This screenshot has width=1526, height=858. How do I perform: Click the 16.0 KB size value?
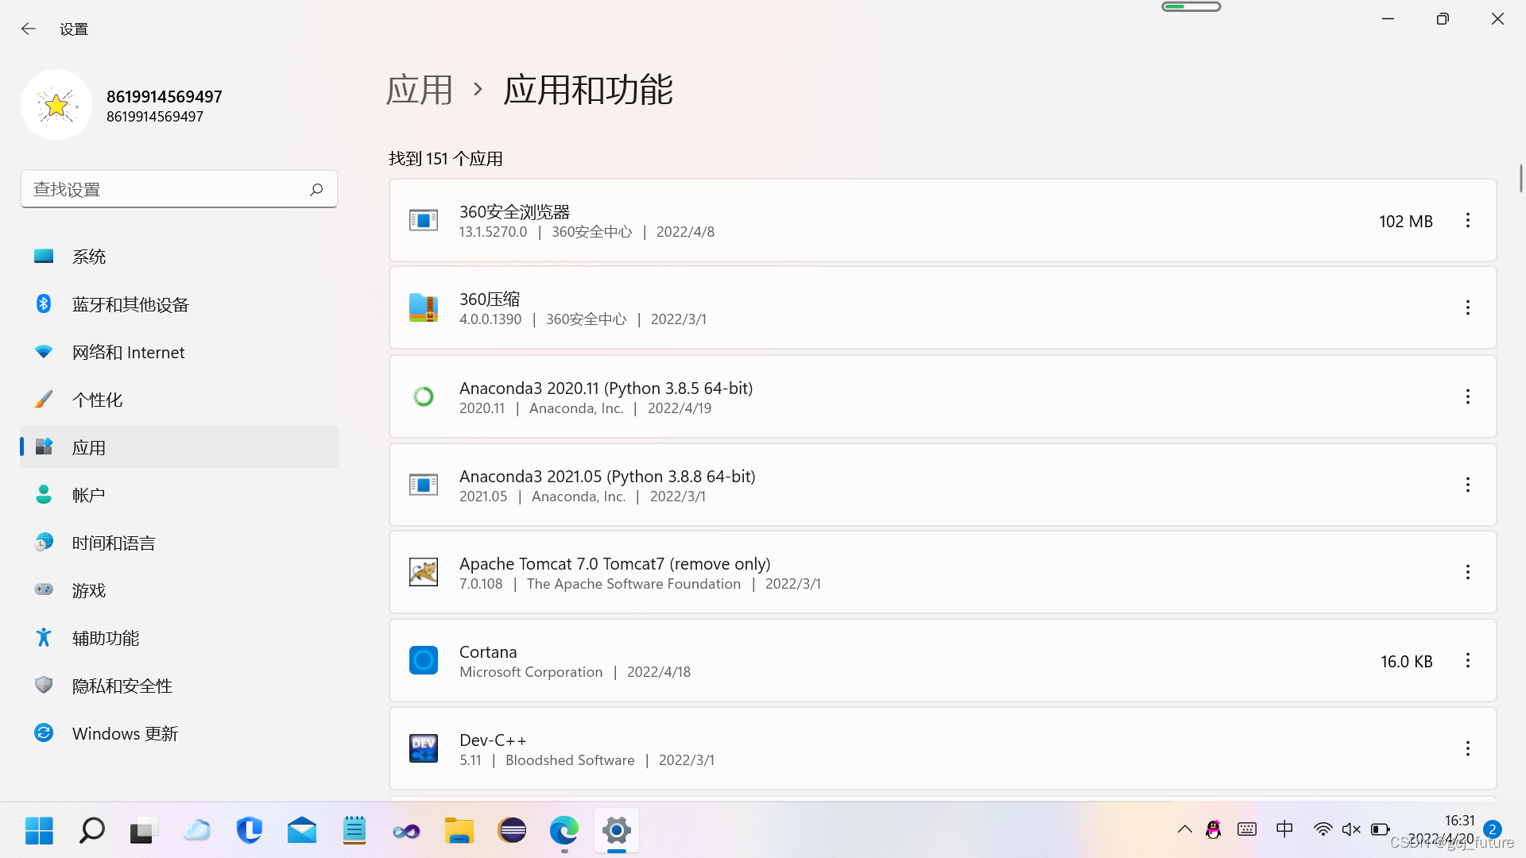pos(1407,662)
